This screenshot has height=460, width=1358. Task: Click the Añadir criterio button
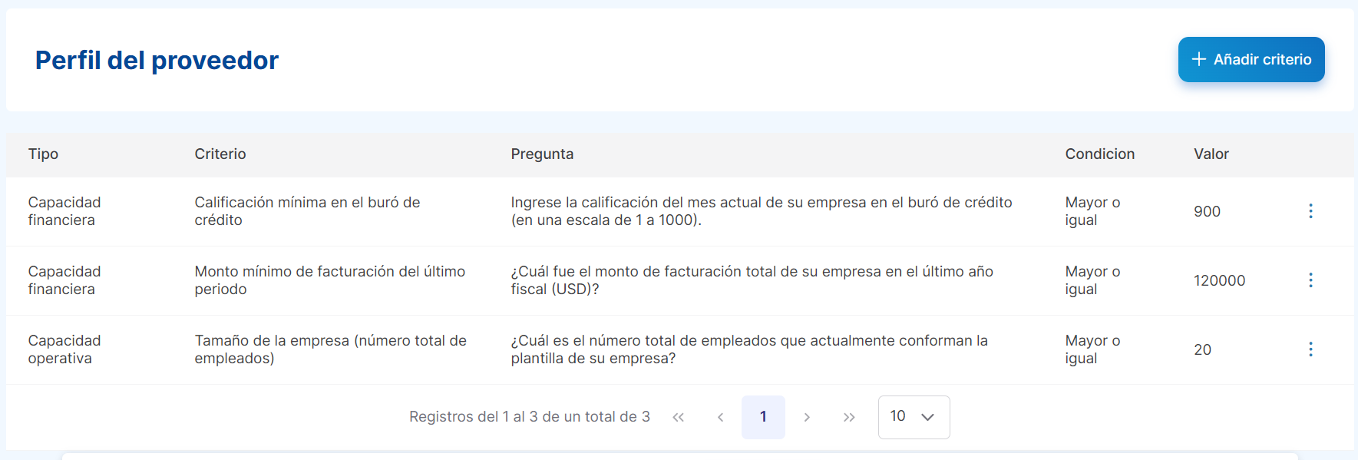click(x=1251, y=59)
